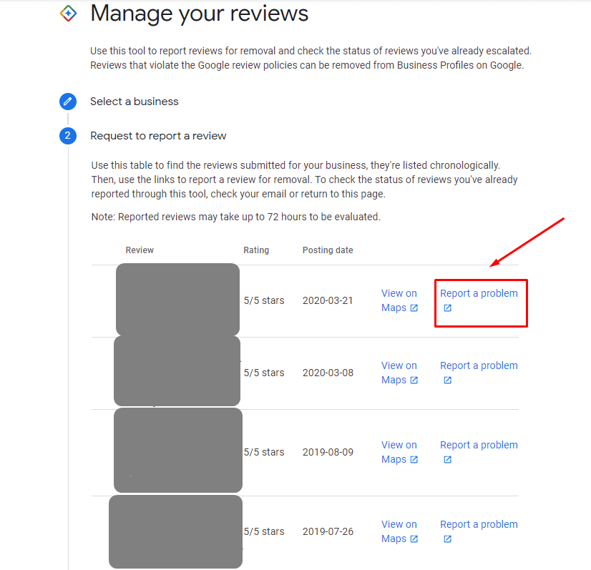591x570 pixels.
Task: Click external-link icon under 2019-07-26 Report a problem
Action: coord(447,539)
